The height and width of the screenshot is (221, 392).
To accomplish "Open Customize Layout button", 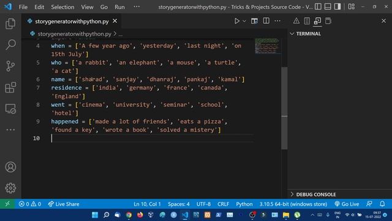I will pyautogui.click(x=352, y=7).
